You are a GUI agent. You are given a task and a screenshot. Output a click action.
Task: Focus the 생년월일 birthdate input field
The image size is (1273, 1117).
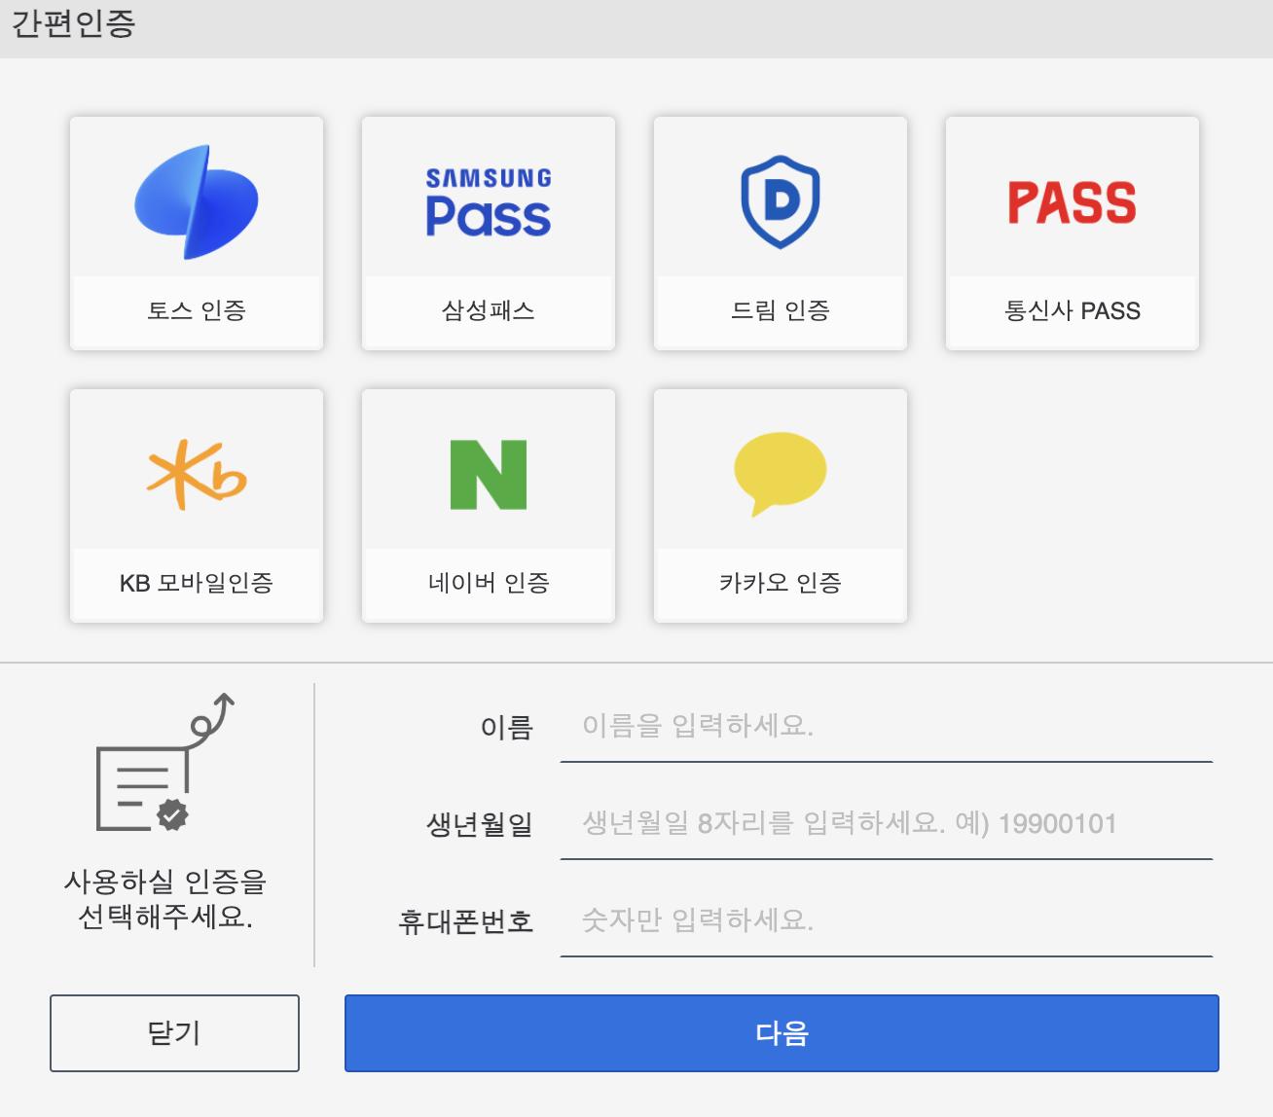(x=887, y=824)
